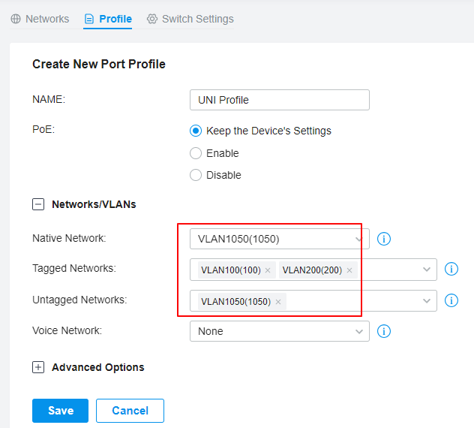This screenshot has height=428, width=474.
Task: Cancel port profile creation
Action: 130,411
